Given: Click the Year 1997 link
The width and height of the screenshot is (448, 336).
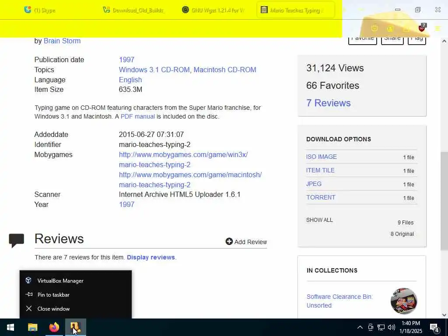Looking at the screenshot, I should coord(126,205).
